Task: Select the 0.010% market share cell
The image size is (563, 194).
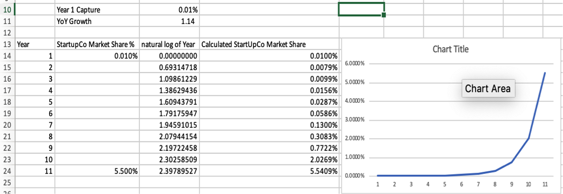Action: 97,56
